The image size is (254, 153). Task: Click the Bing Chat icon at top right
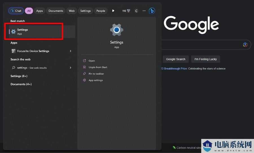coord(152,11)
